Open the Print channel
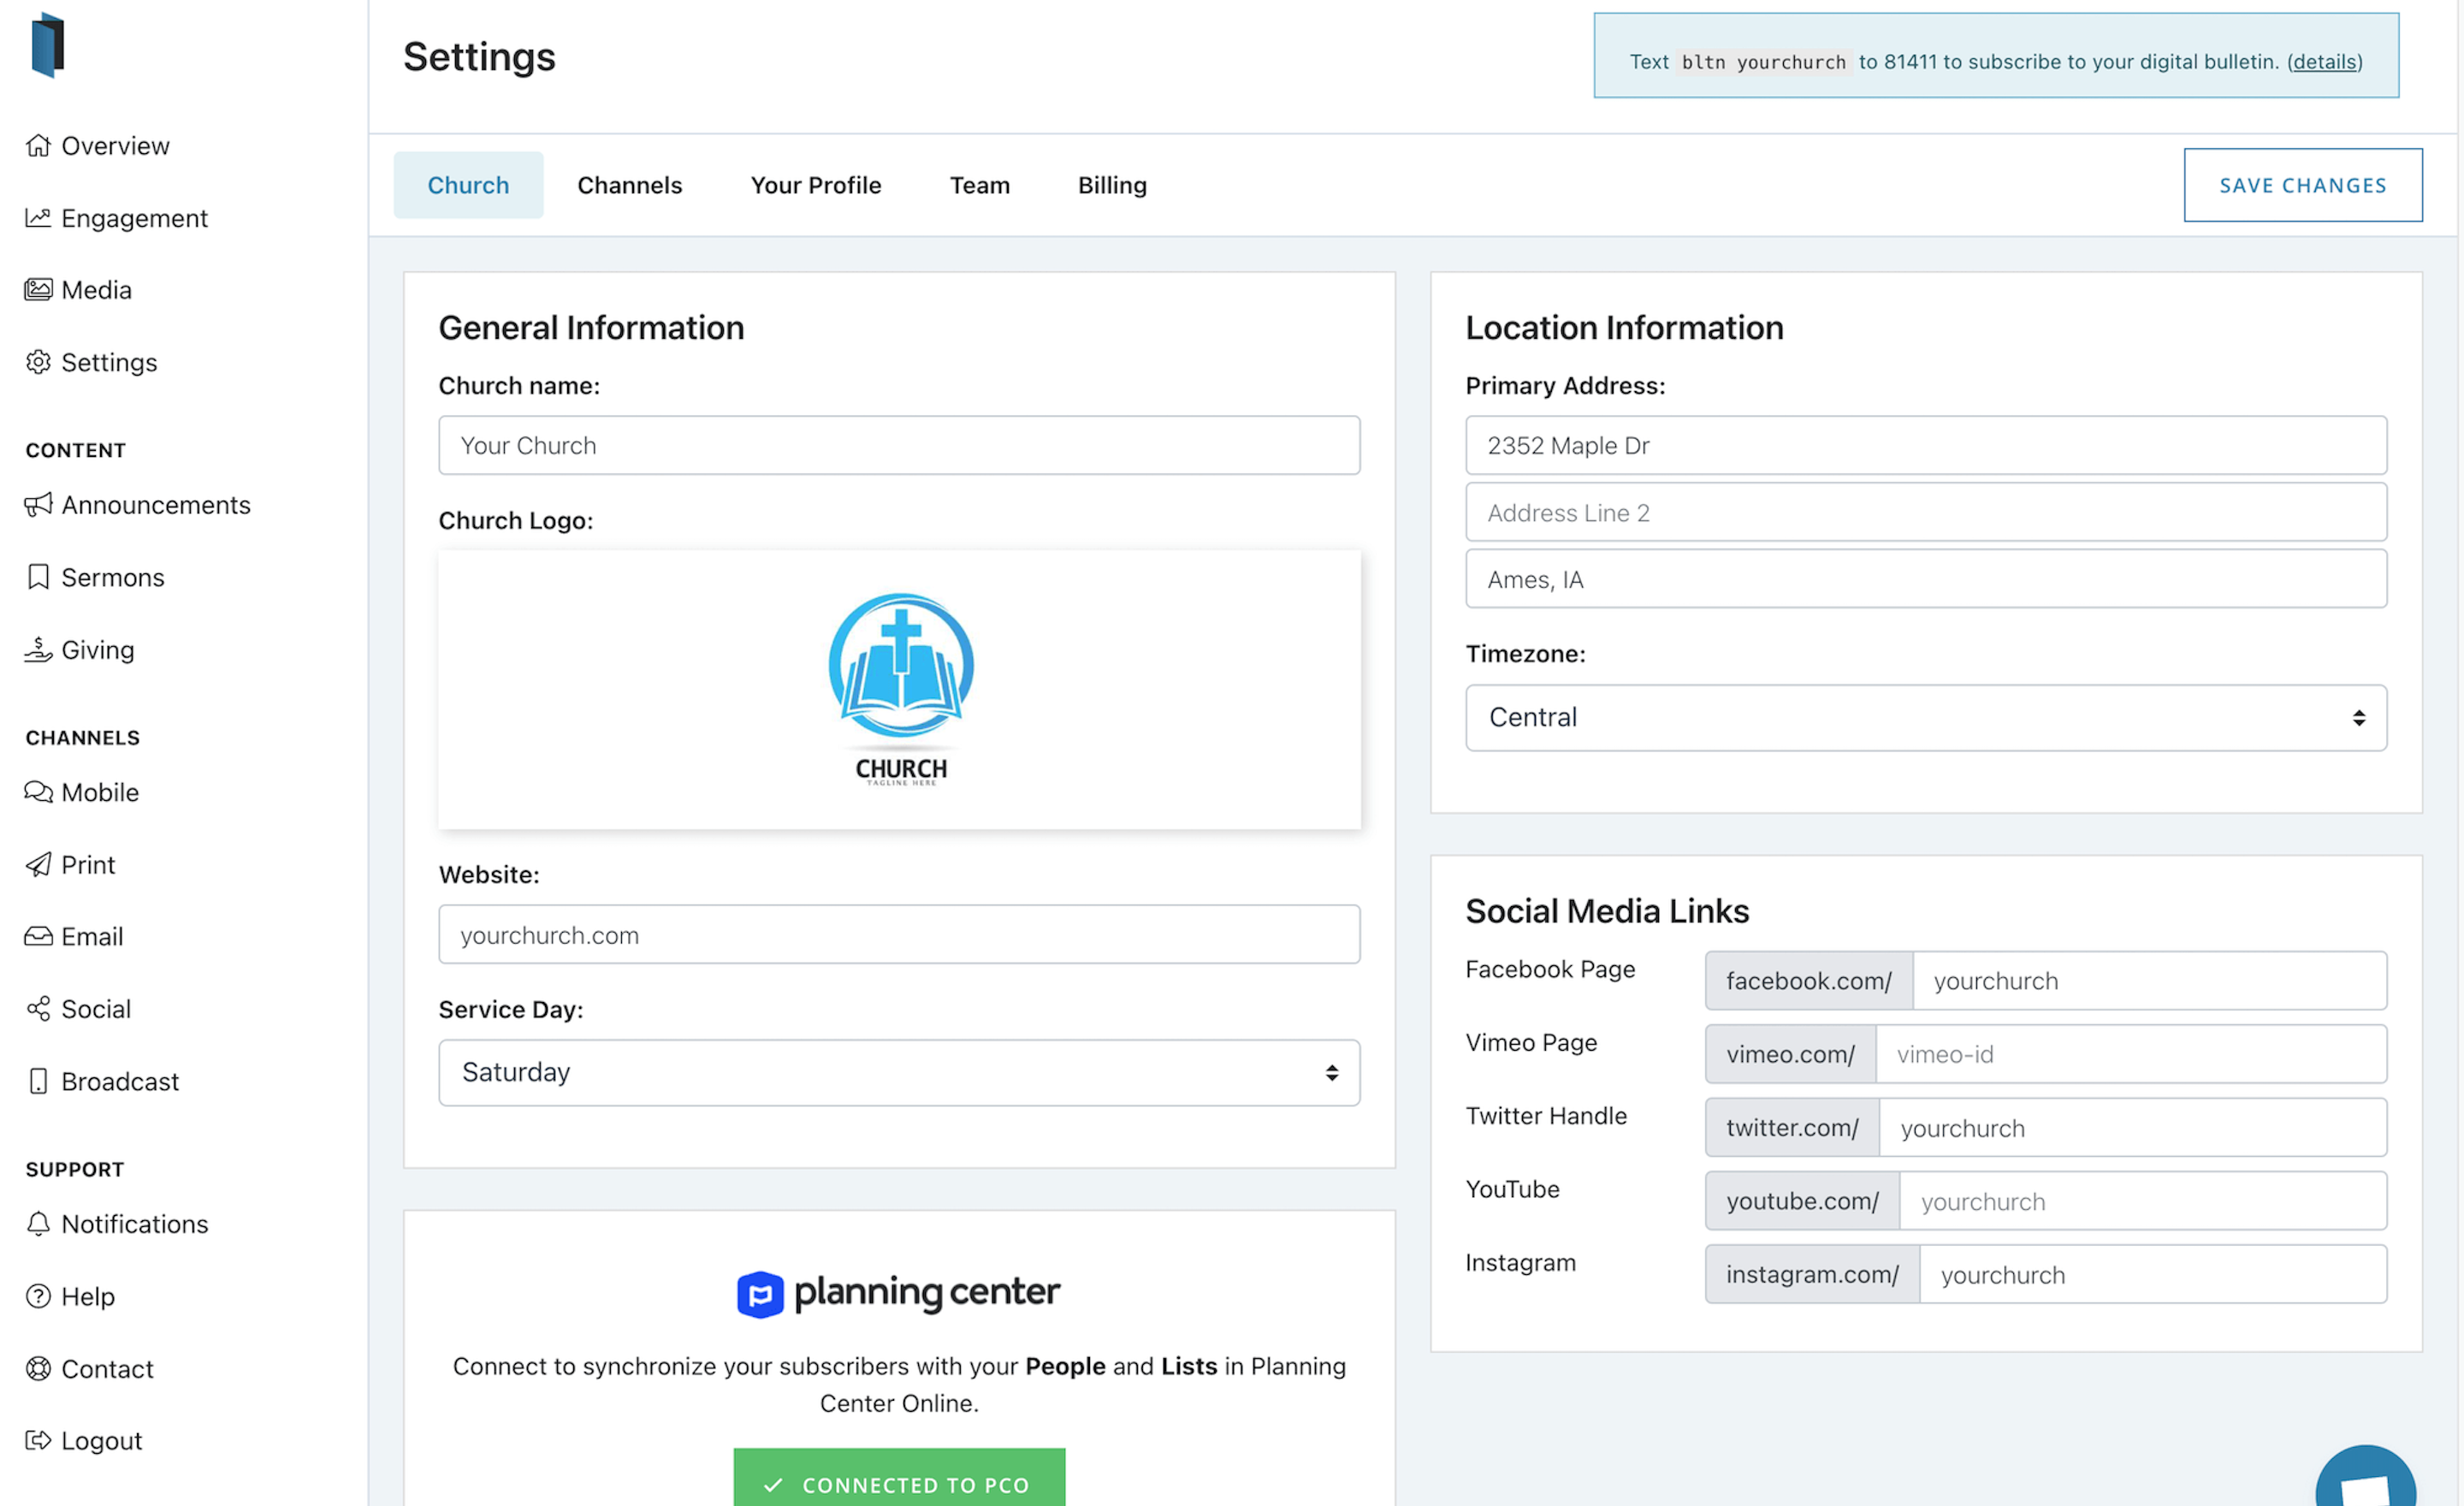 coord(89,864)
